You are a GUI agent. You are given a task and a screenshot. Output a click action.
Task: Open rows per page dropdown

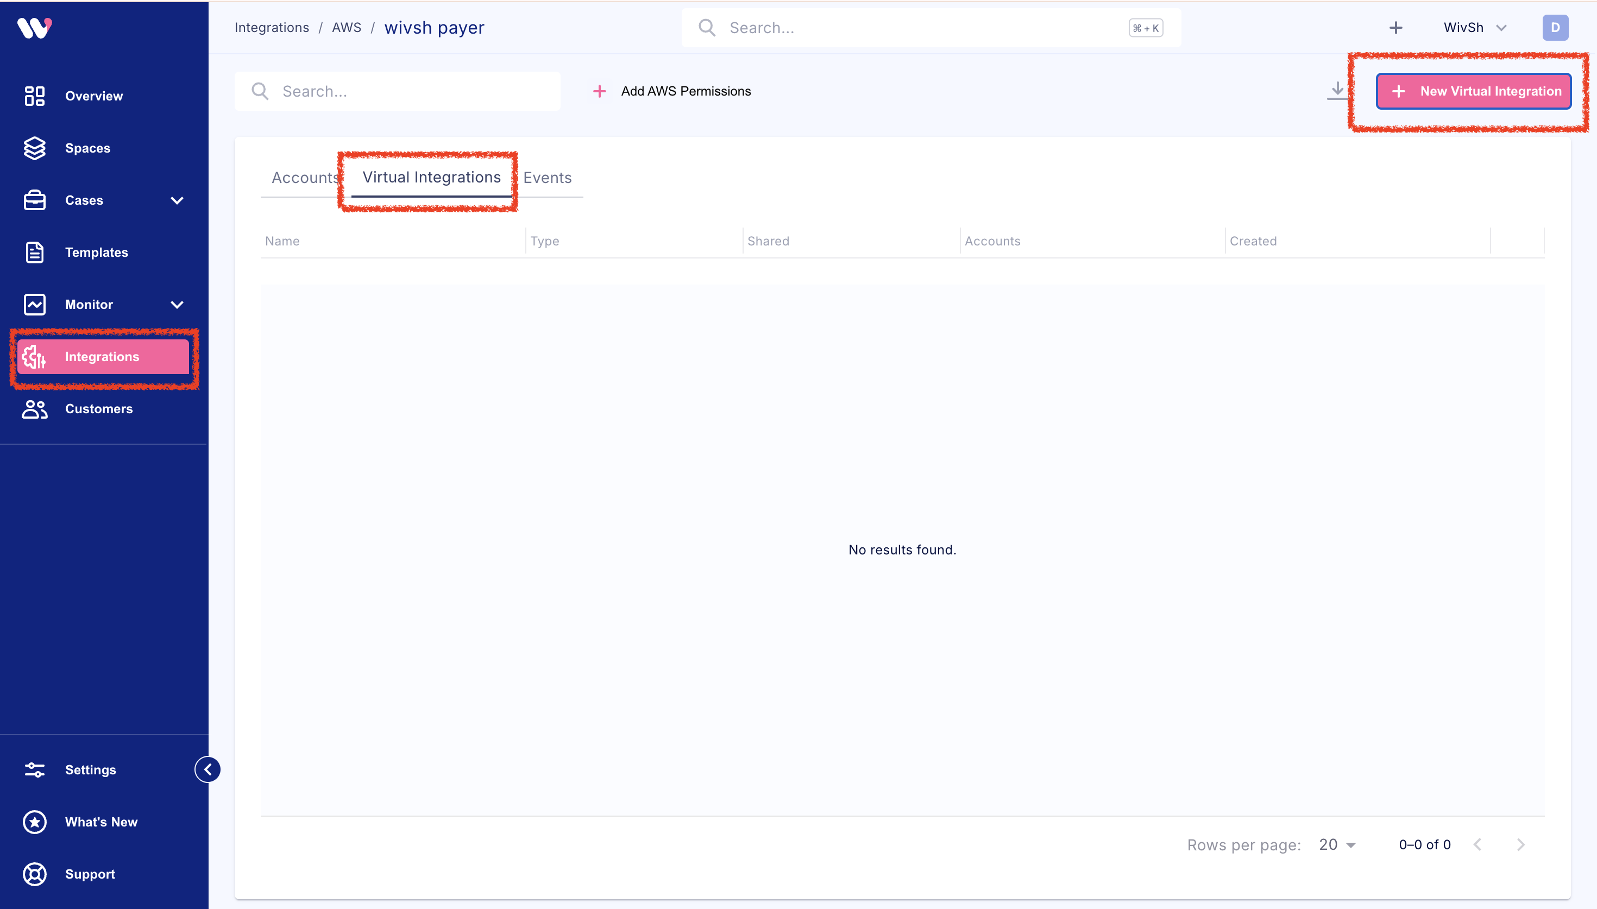pyautogui.click(x=1337, y=845)
